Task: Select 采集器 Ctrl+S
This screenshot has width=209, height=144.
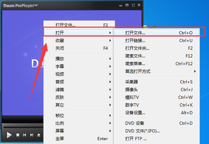Action: pyautogui.click(x=157, y=82)
